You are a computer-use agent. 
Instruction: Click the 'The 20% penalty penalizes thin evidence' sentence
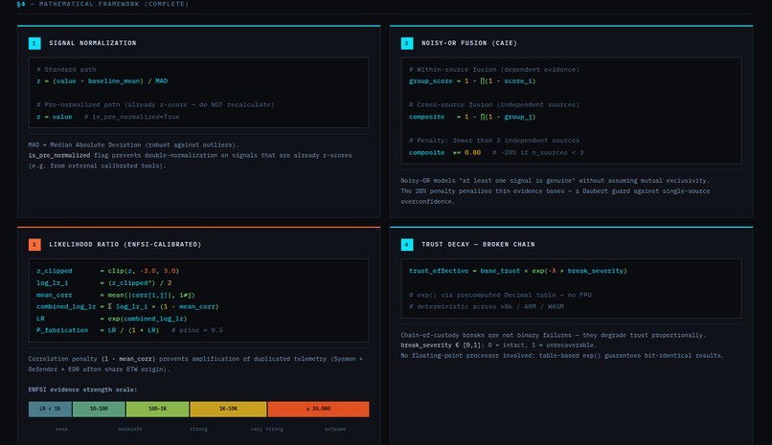[x=556, y=196]
